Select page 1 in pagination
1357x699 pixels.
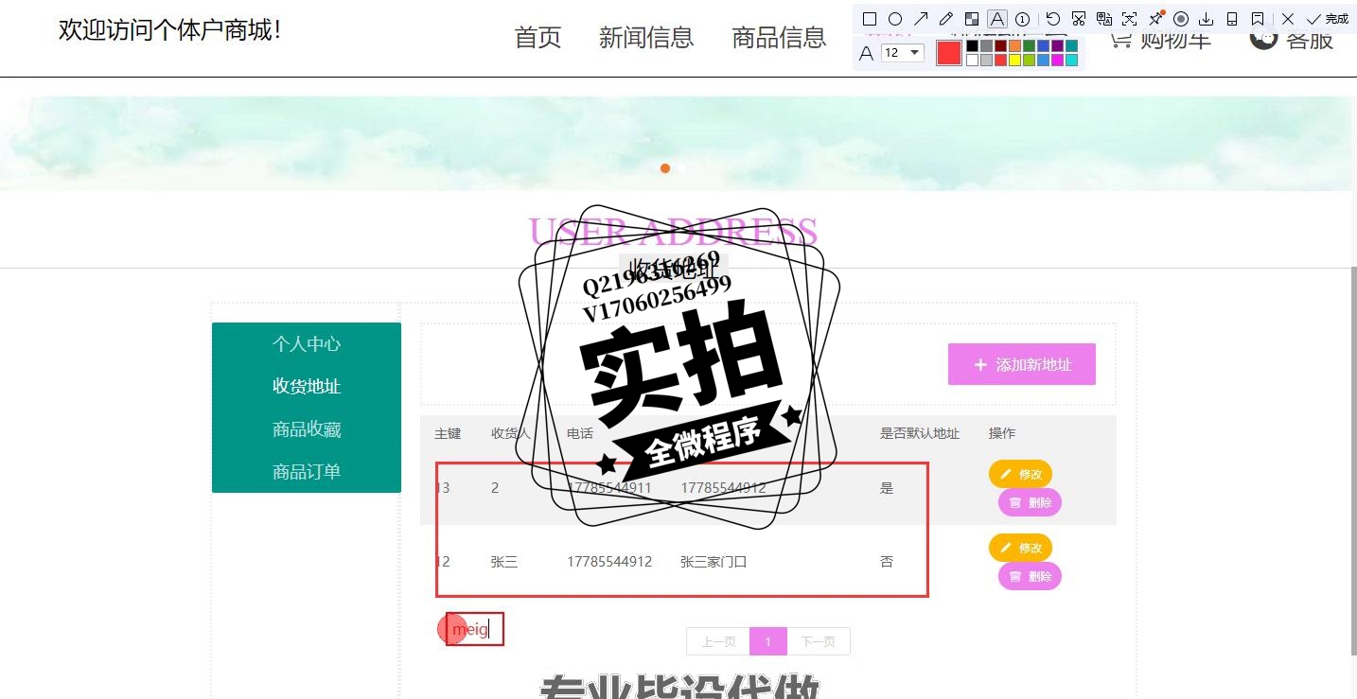(x=768, y=641)
